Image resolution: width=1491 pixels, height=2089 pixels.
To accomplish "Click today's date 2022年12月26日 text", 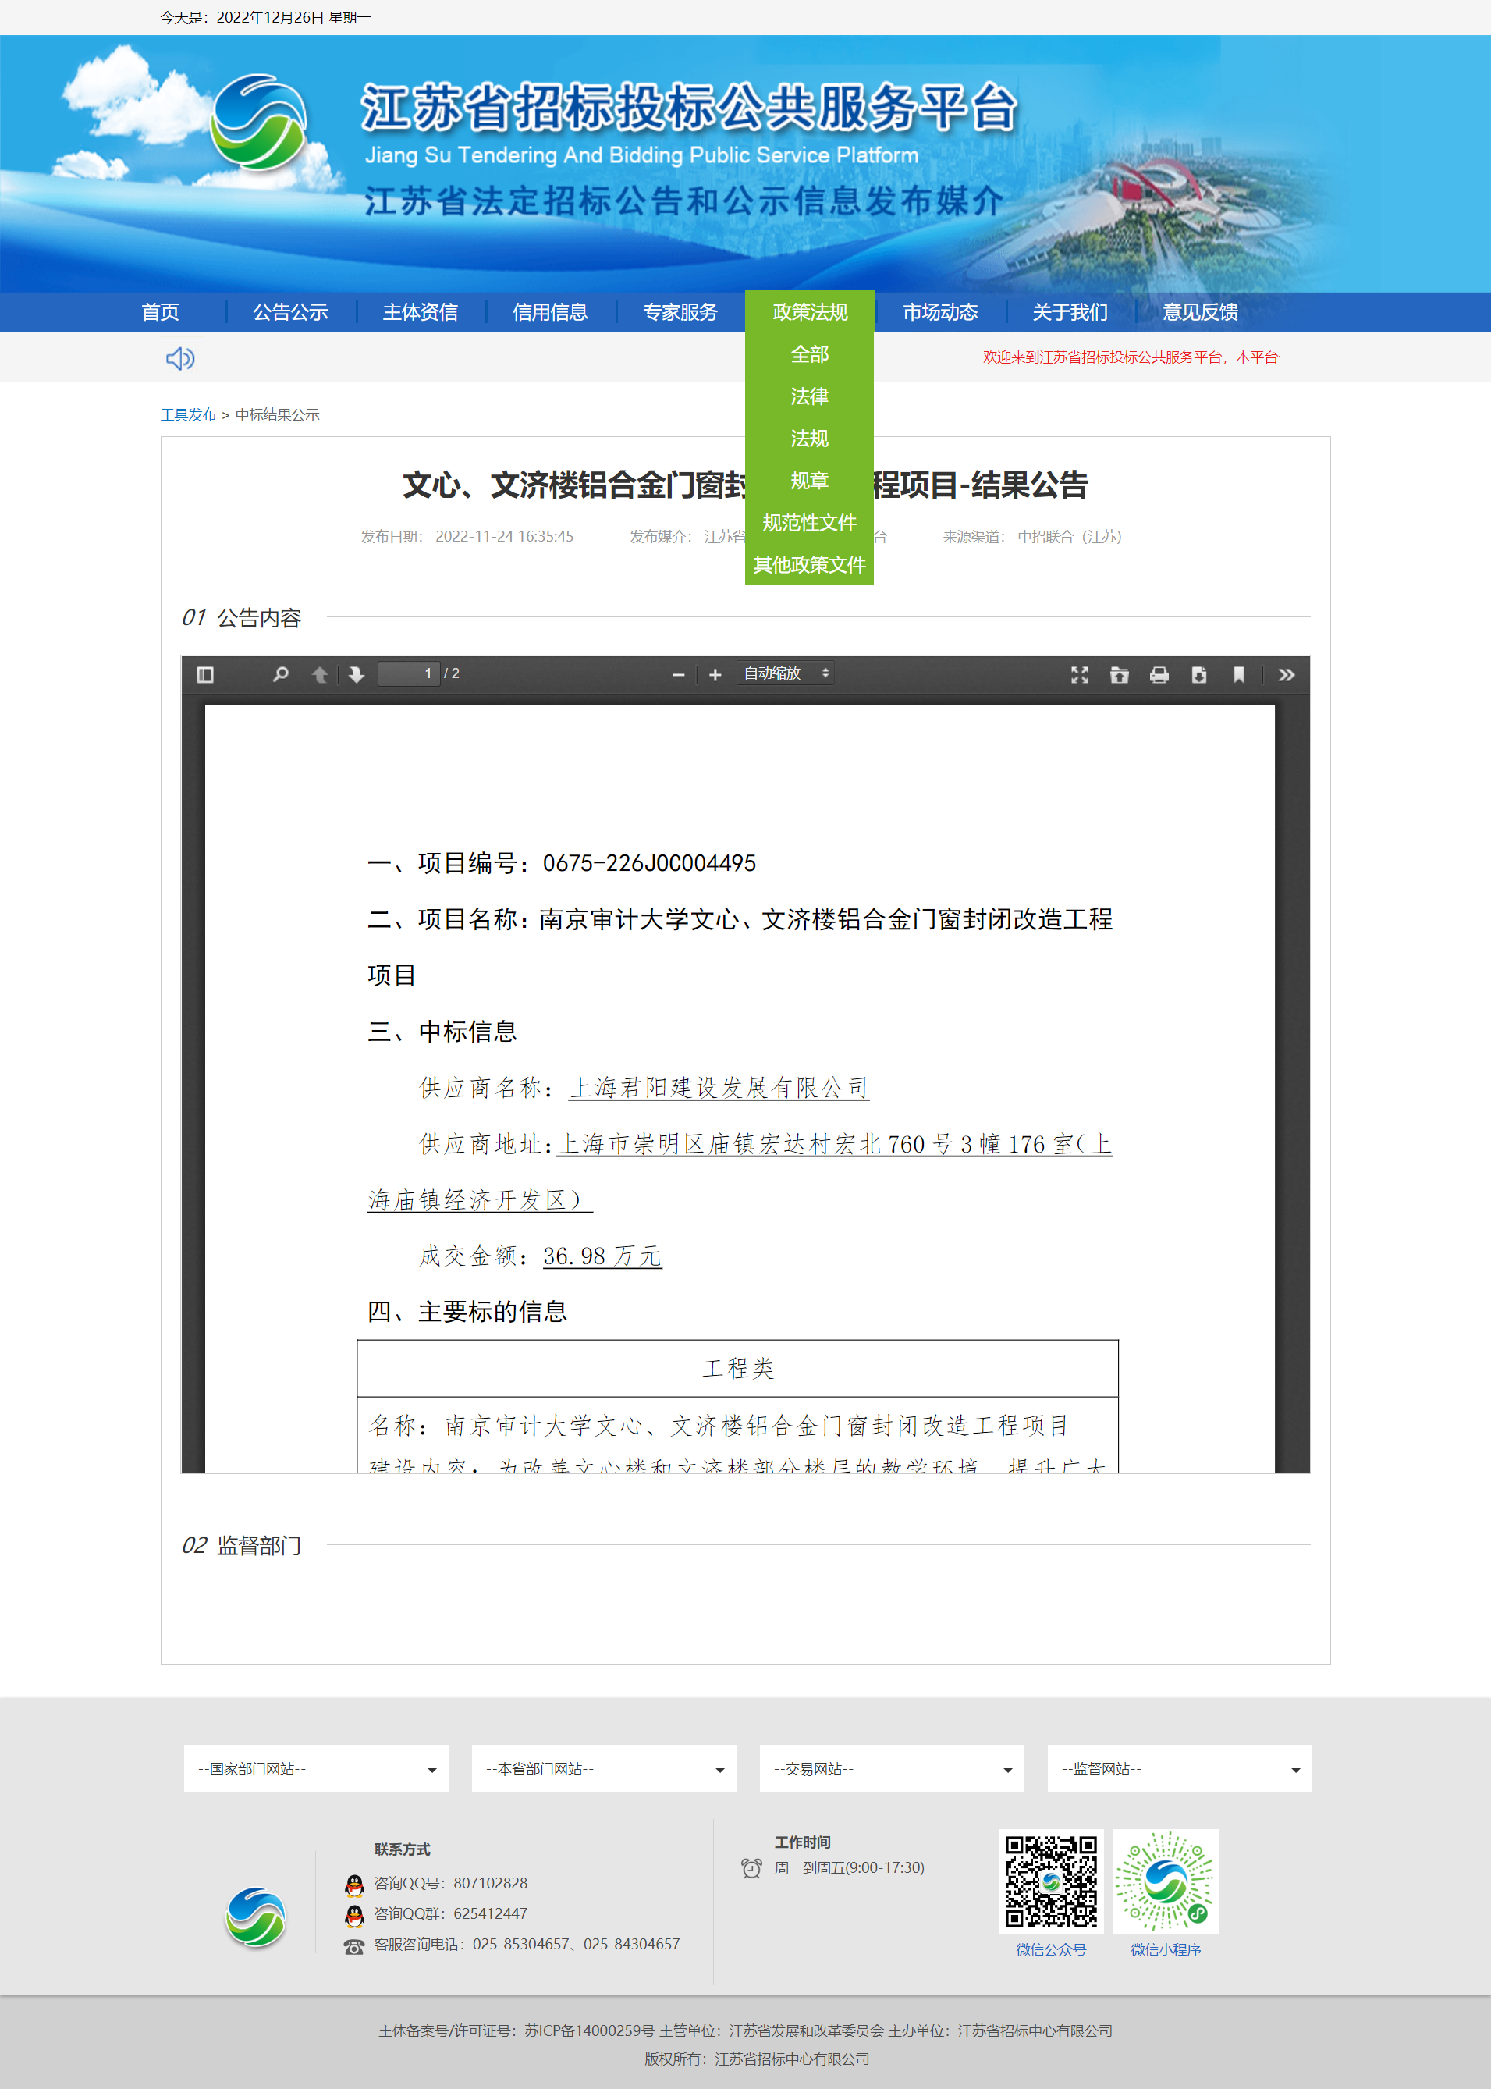I will pos(270,17).
